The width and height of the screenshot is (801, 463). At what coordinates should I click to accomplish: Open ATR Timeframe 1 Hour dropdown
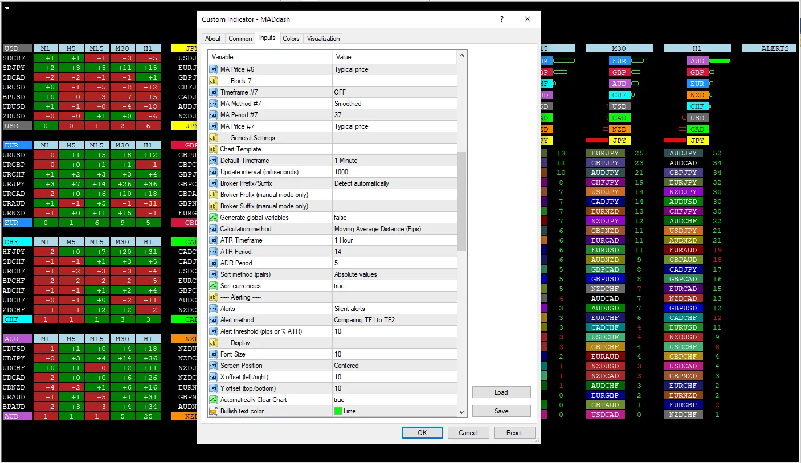[x=394, y=240]
